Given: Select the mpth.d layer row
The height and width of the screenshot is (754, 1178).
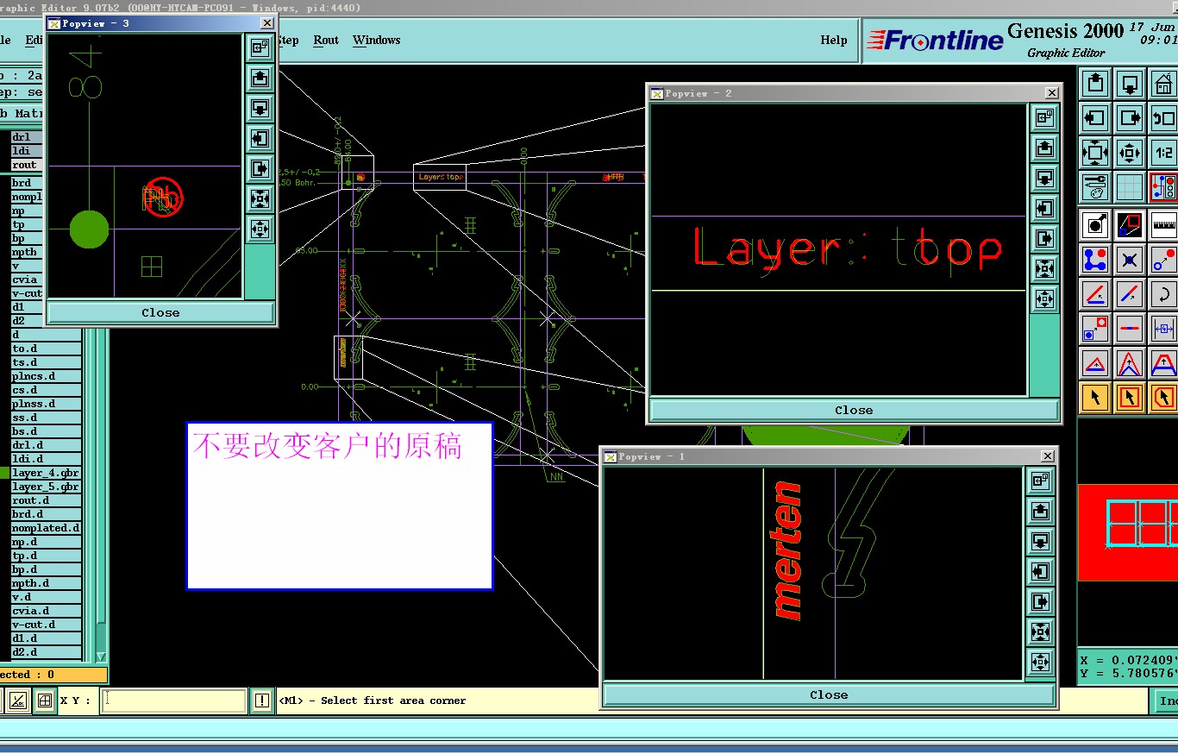Looking at the screenshot, I should [x=46, y=583].
